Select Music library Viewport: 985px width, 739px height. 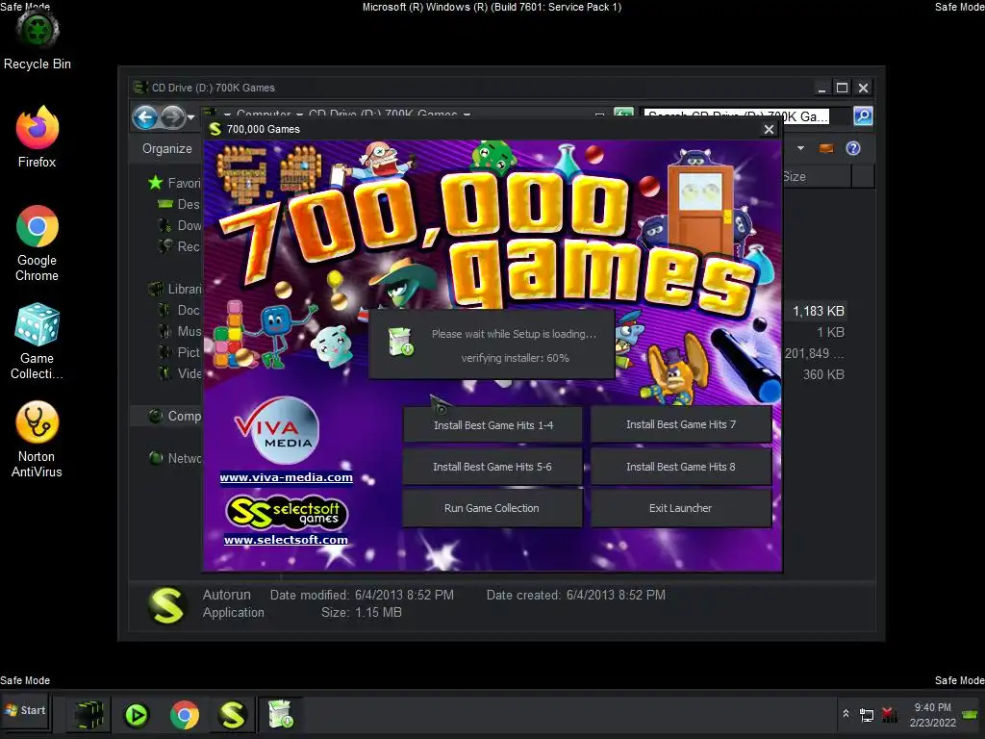[x=178, y=331]
